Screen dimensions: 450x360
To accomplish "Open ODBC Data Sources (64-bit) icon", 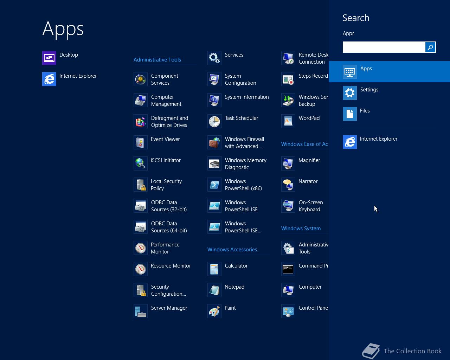I will pyautogui.click(x=141, y=227).
